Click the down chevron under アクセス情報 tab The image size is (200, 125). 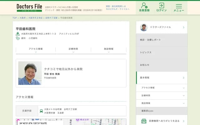pyautogui.click(x=36, y=52)
